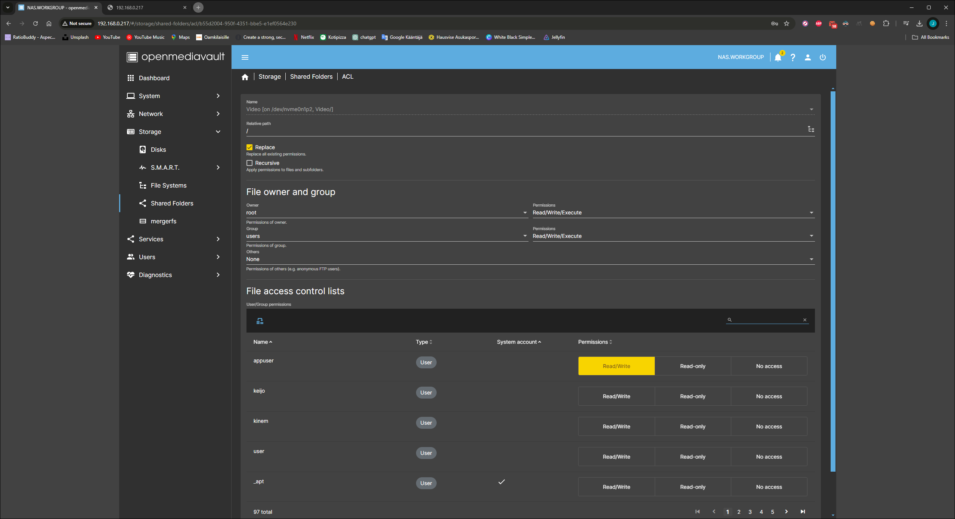Click Storage in the breadcrumb
This screenshot has width=955, height=519.
269,76
